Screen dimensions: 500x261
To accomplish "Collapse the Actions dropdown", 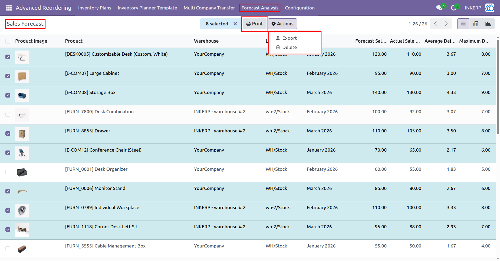I will click(x=282, y=24).
